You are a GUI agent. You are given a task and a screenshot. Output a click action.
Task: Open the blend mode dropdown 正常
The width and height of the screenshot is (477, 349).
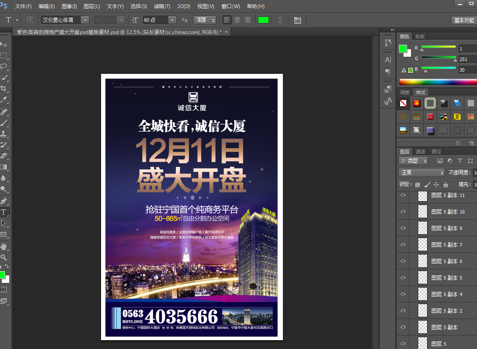tap(422, 172)
